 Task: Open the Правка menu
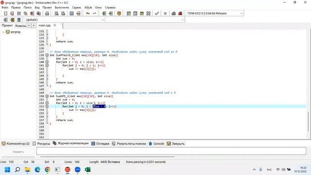[16, 7]
